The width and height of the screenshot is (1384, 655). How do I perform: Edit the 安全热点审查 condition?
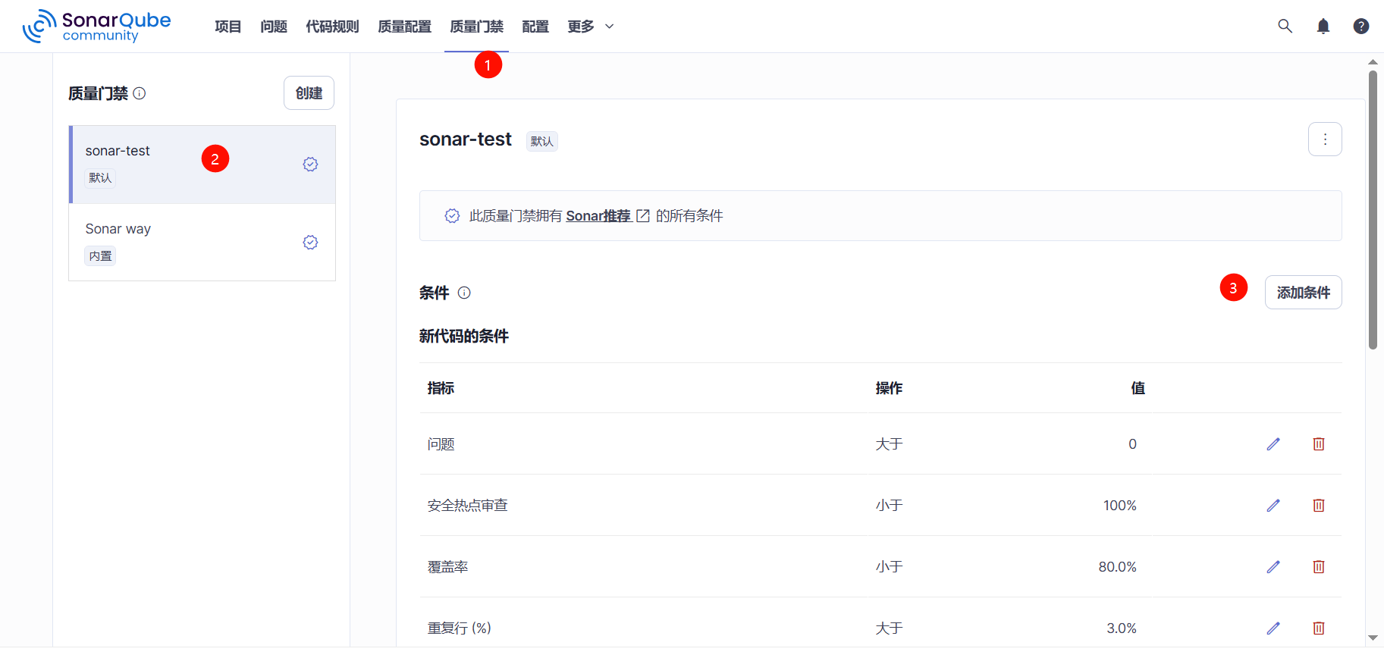[1273, 506]
